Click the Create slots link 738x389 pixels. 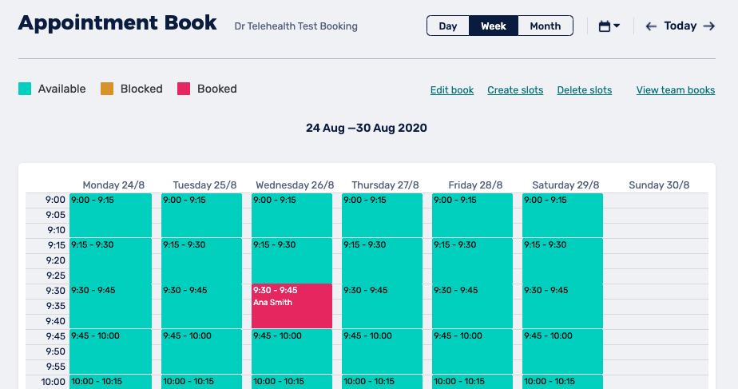[x=515, y=90]
